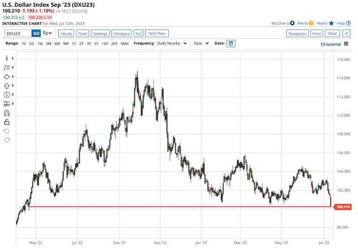Toggle the Watch star icon
The image size is (358, 252).
tap(331, 23)
